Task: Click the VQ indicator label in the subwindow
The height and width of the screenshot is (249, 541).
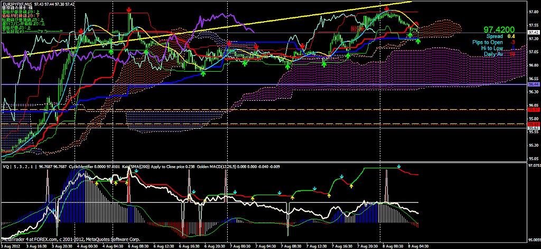Action: click(5, 166)
